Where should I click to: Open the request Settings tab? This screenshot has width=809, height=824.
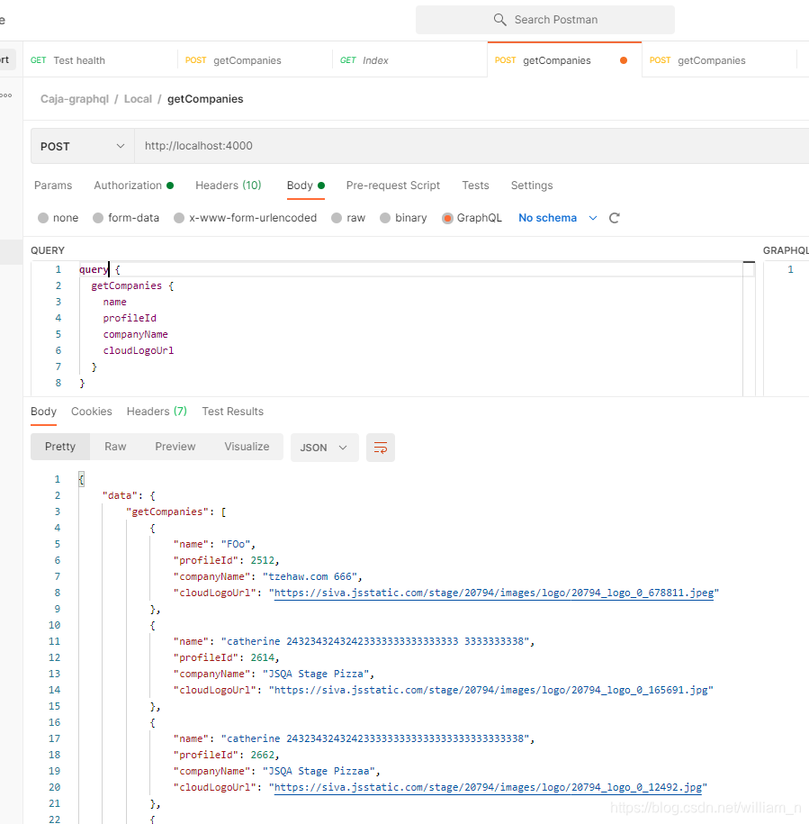pyautogui.click(x=532, y=186)
